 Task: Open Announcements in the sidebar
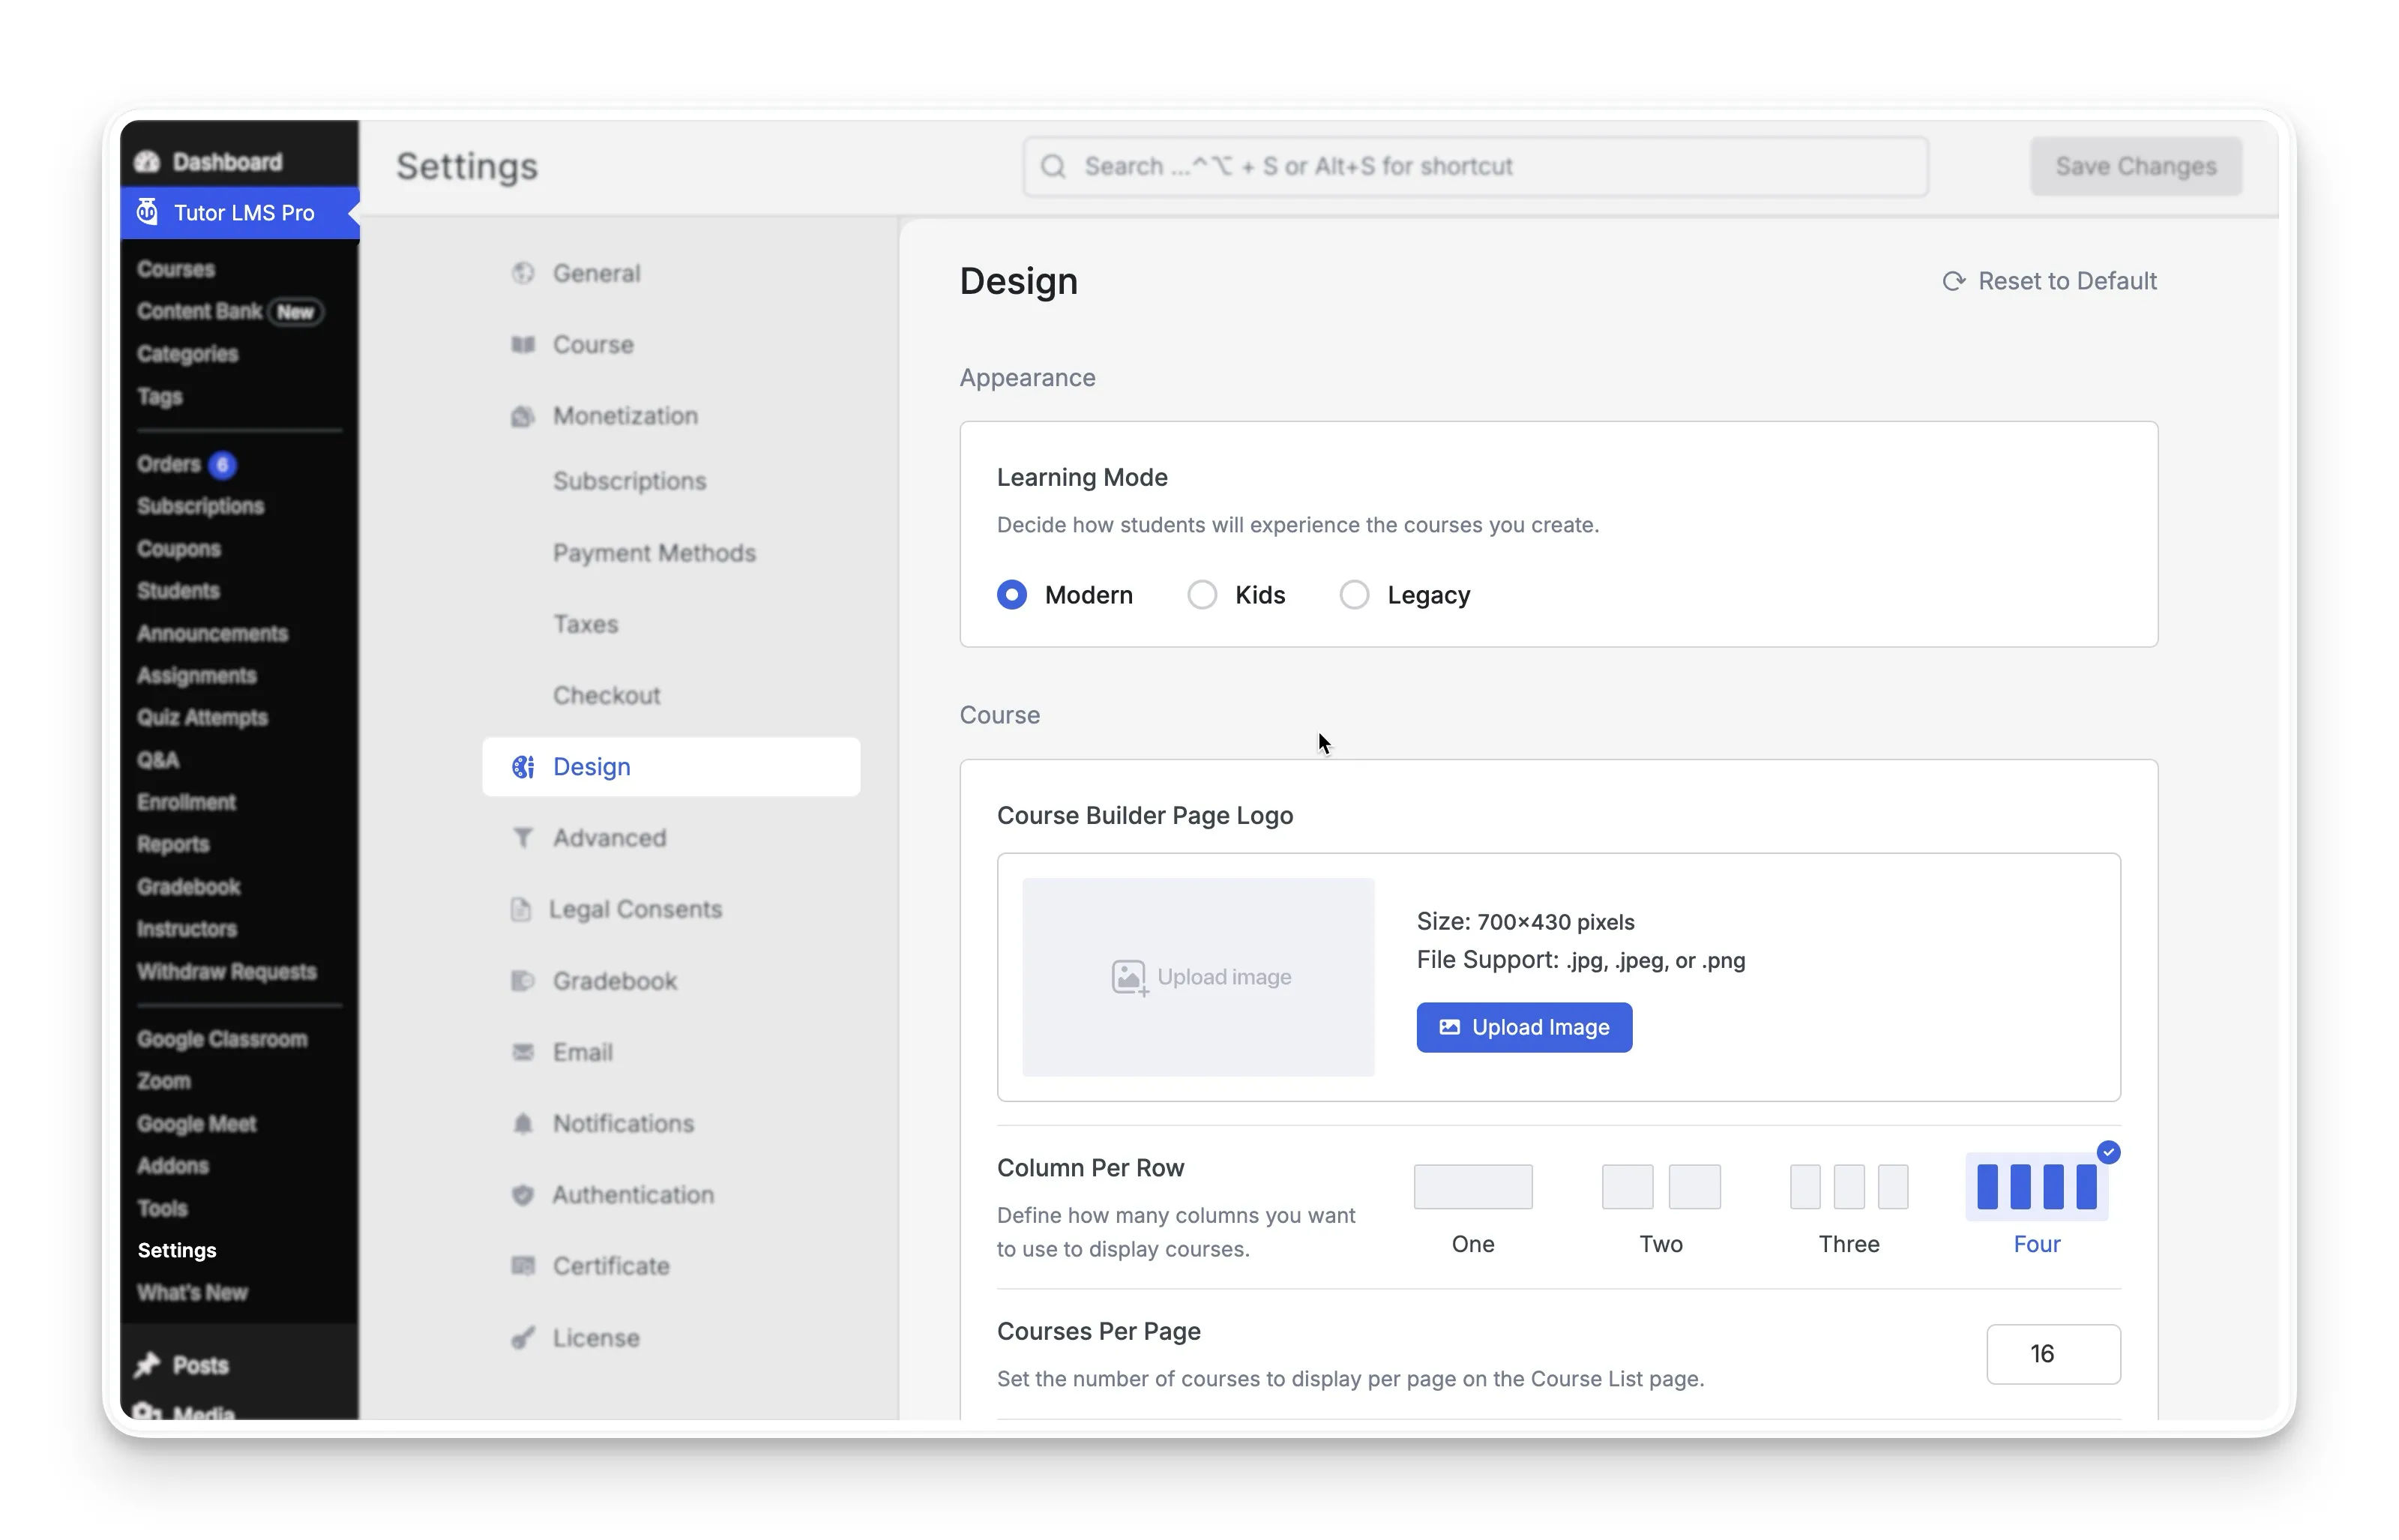click(x=212, y=633)
